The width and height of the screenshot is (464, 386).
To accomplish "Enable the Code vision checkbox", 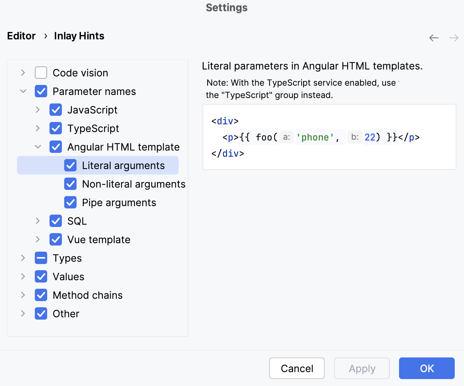I will click(41, 73).
